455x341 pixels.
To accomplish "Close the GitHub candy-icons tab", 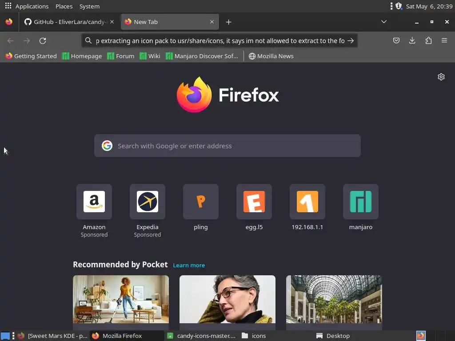I will [x=112, y=22].
